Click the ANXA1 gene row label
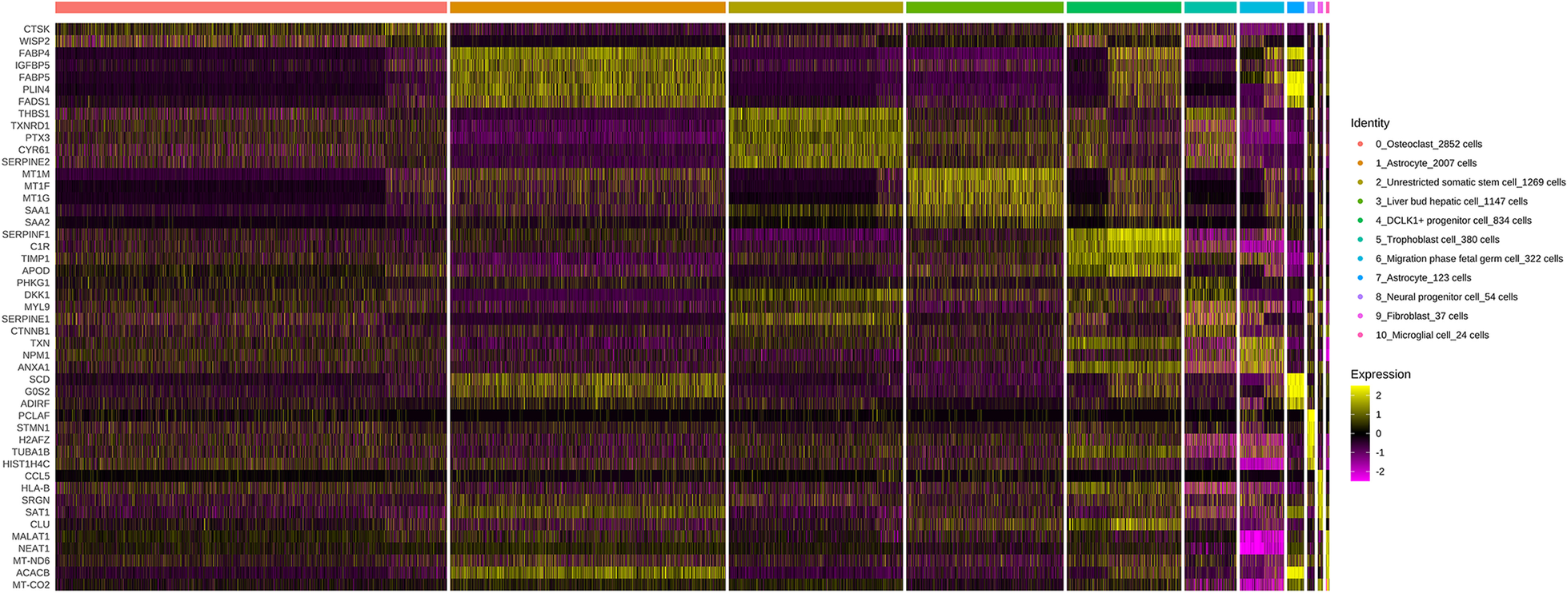Viewport: 1567px width, 593px height. (34, 368)
